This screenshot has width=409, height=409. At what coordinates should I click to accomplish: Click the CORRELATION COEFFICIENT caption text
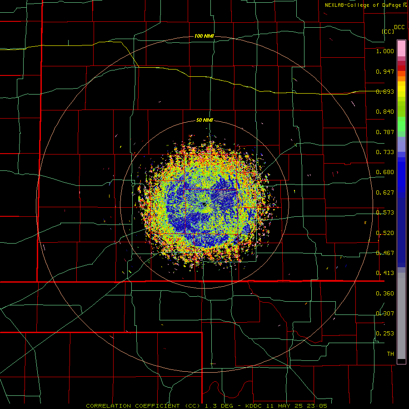coord(133,406)
